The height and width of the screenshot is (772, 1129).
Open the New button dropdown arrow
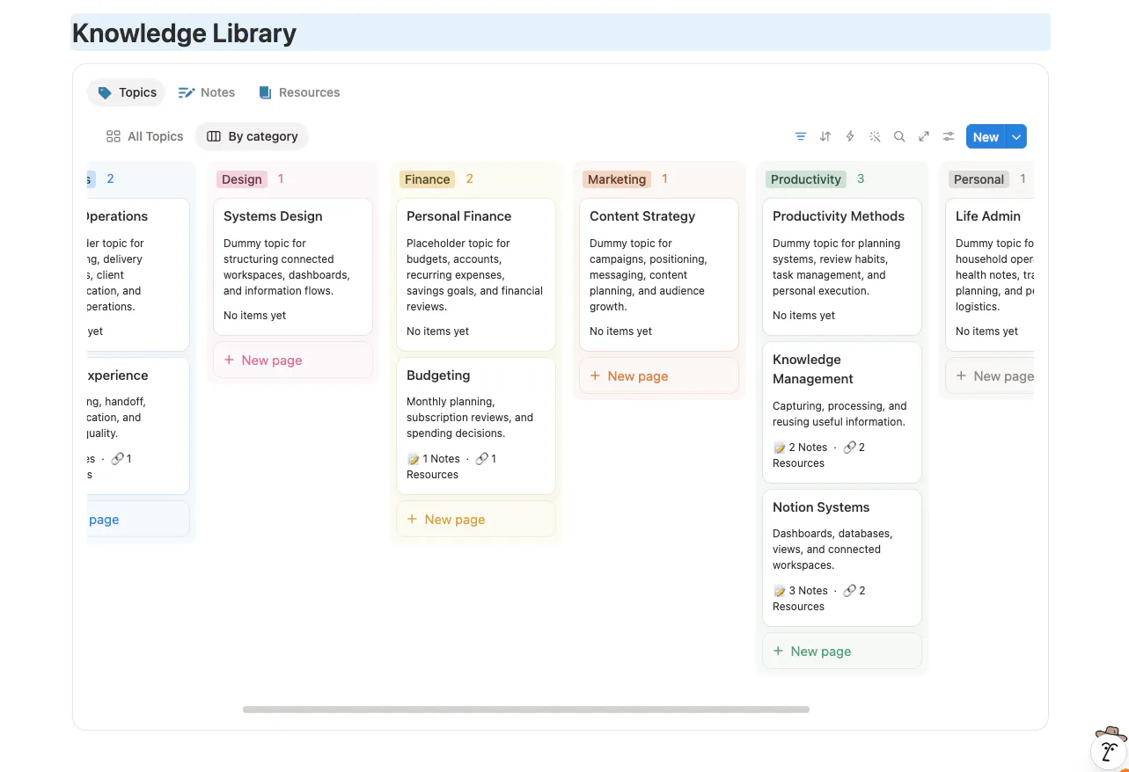click(x=1016, y=136)
